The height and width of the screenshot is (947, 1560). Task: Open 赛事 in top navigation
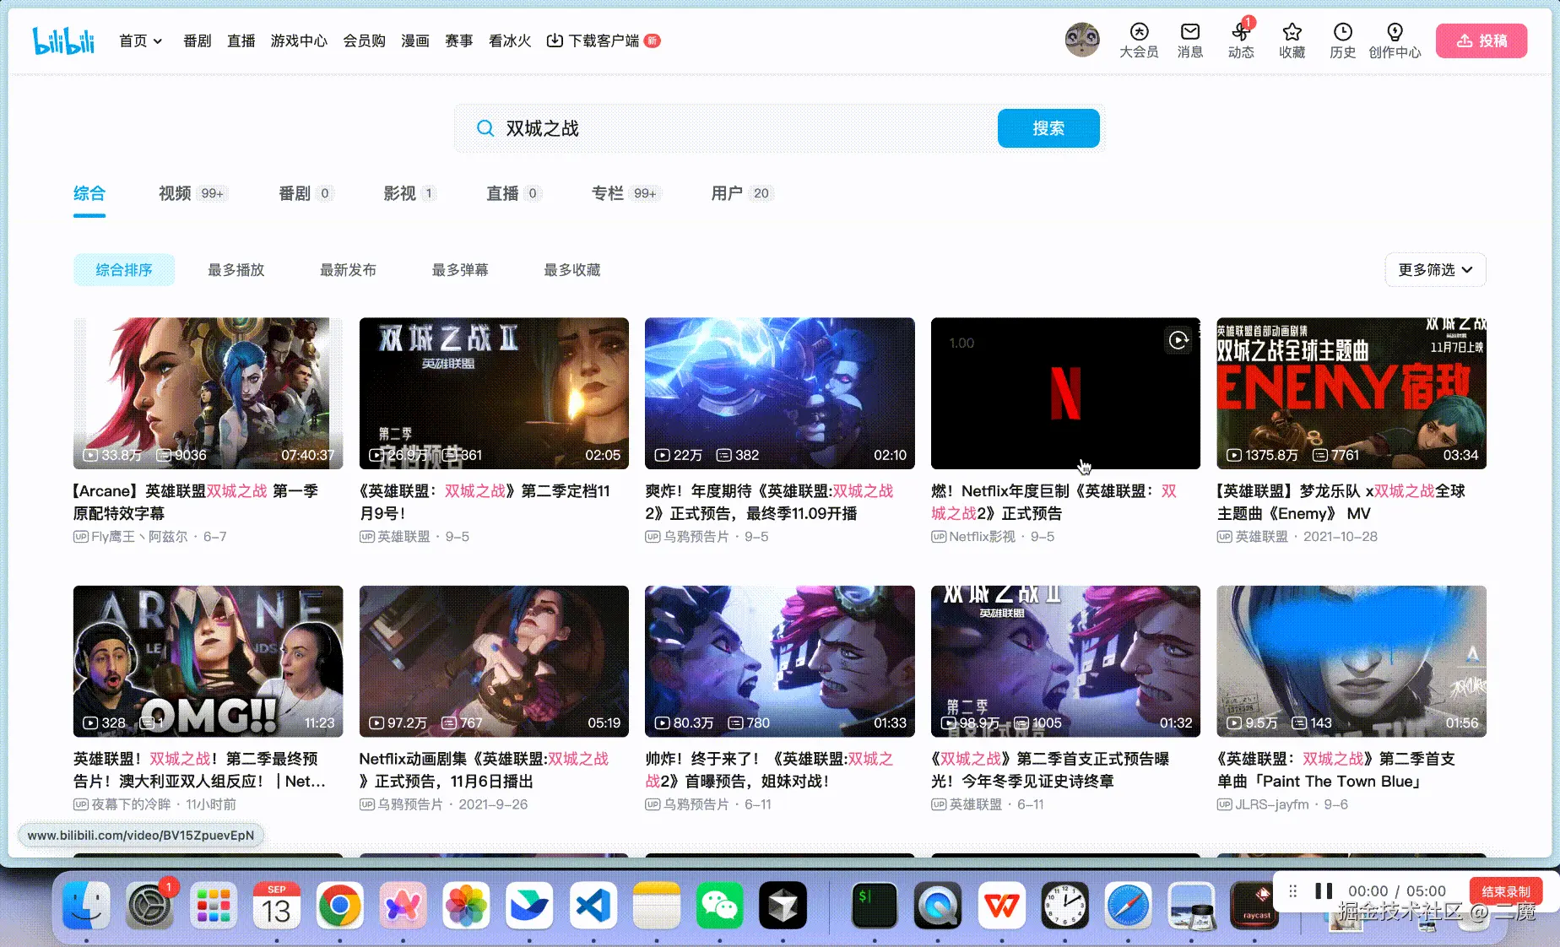[x=458, y=41]
